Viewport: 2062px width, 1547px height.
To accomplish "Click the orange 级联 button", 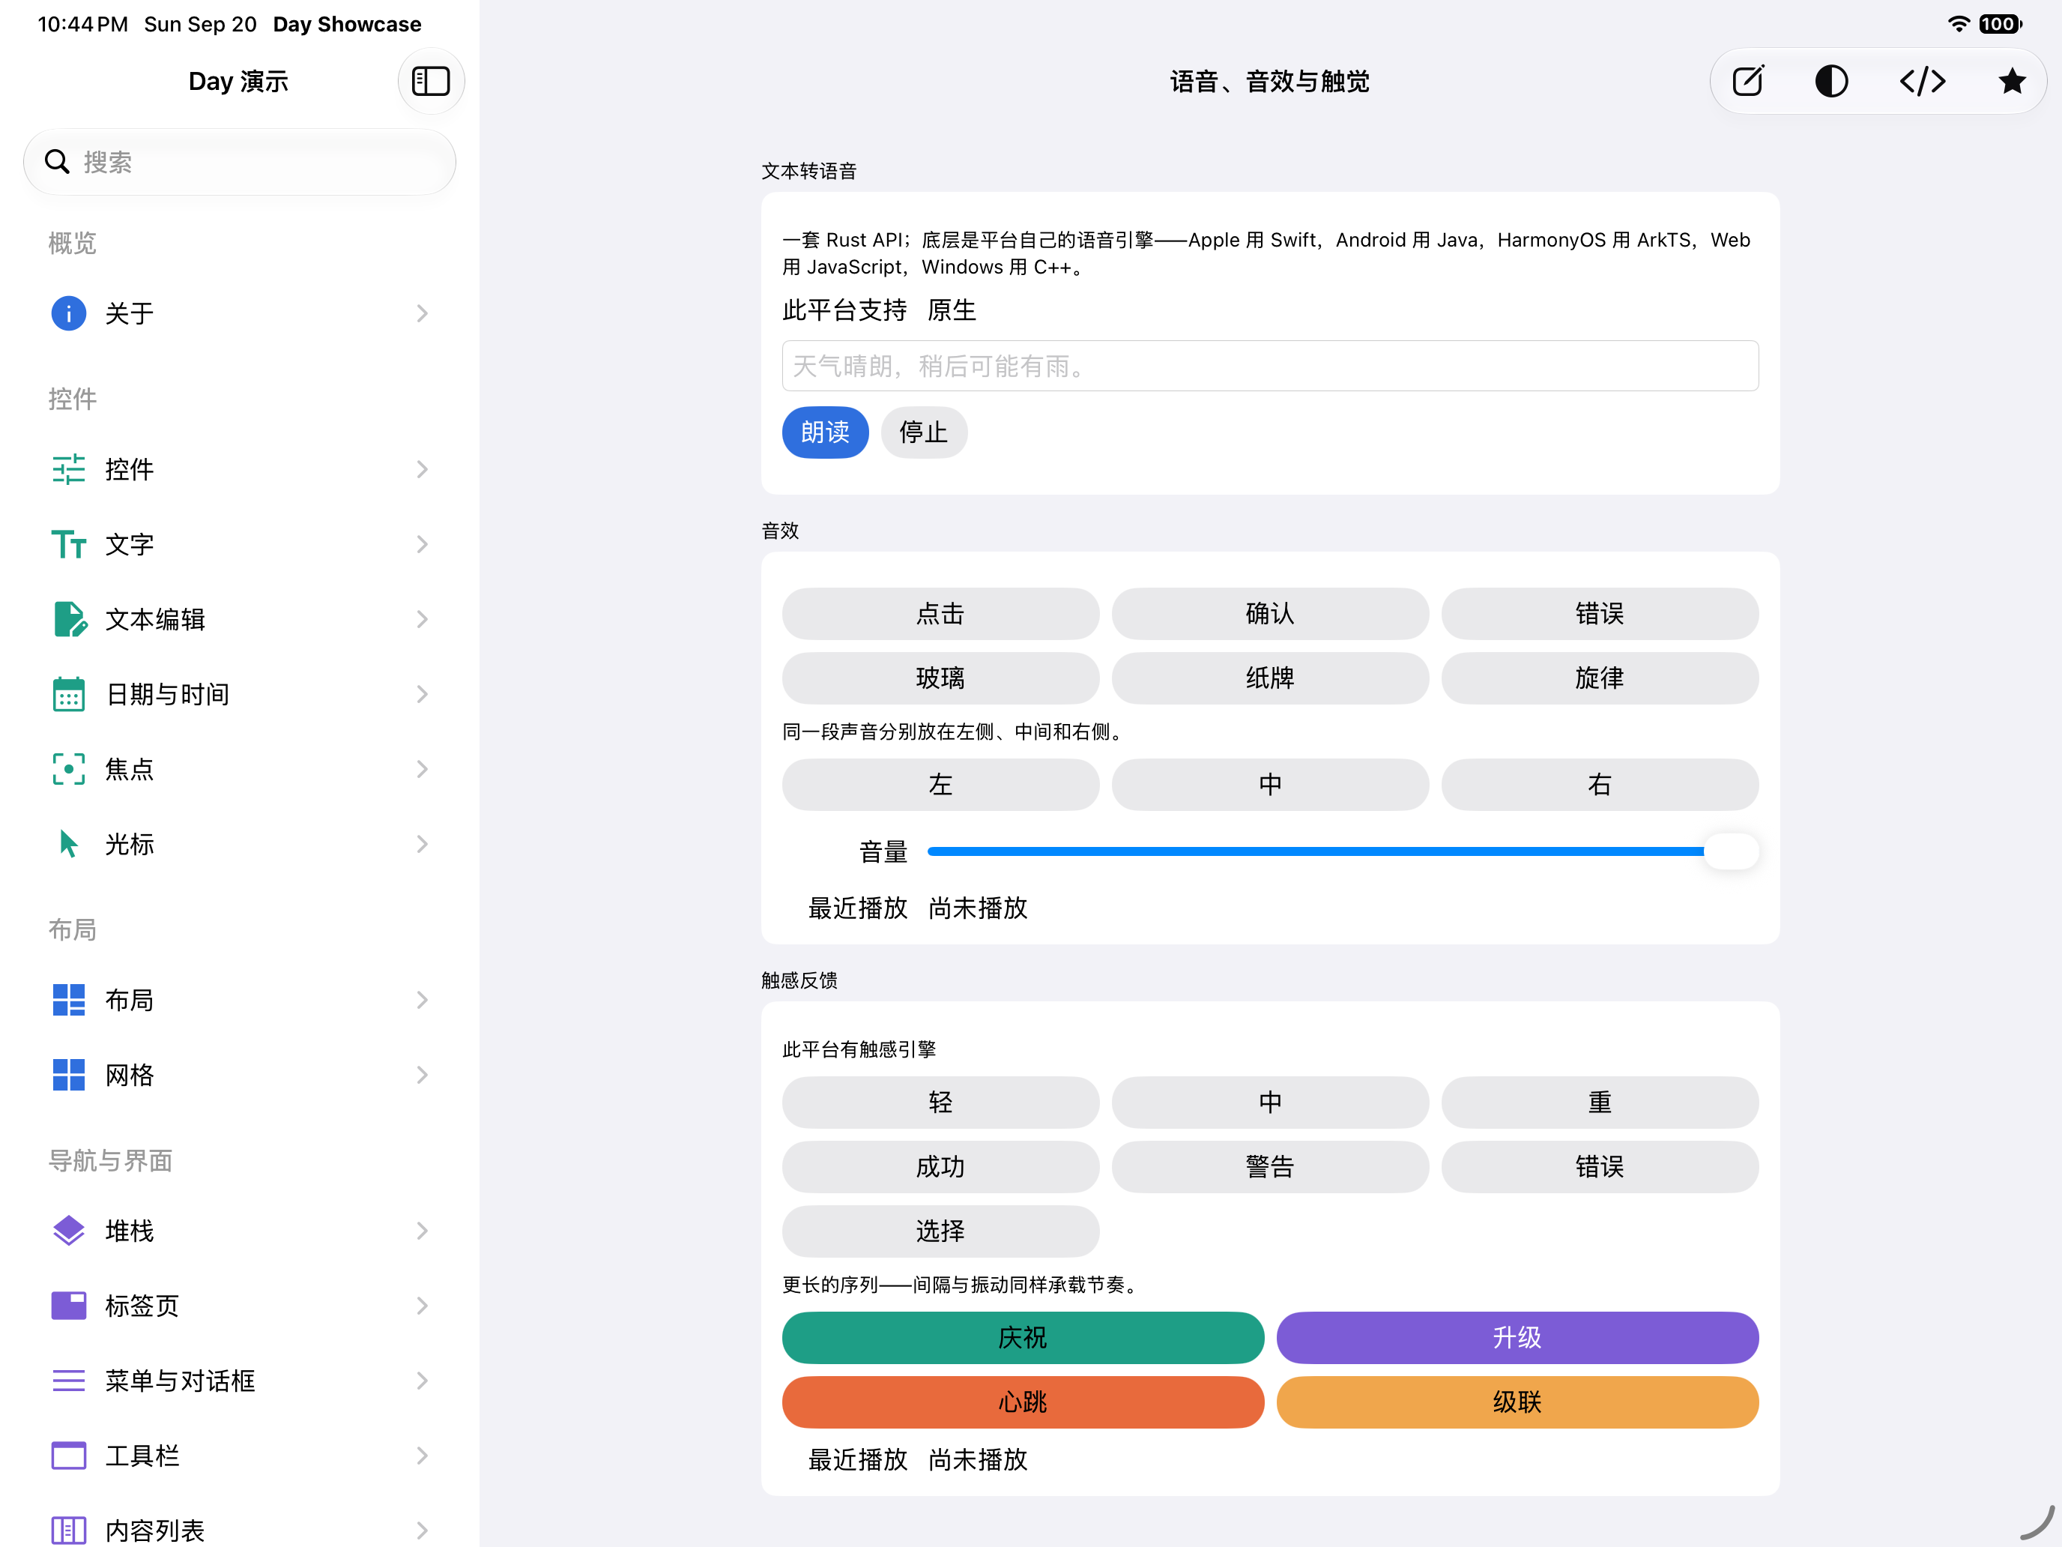I will [x=1517, y=1402].
